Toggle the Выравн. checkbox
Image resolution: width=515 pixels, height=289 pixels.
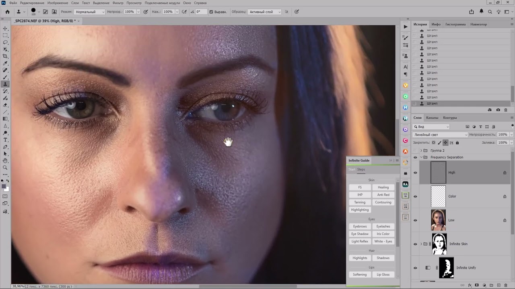(211, 12)
